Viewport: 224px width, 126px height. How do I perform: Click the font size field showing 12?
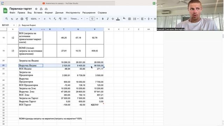(92, 19)
